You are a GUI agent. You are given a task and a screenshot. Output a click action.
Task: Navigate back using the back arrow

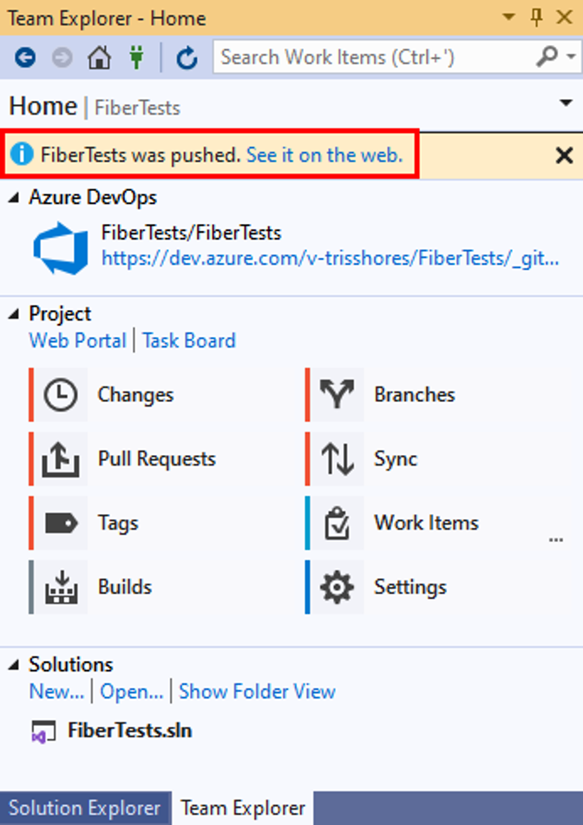click(x=24, y=58)
